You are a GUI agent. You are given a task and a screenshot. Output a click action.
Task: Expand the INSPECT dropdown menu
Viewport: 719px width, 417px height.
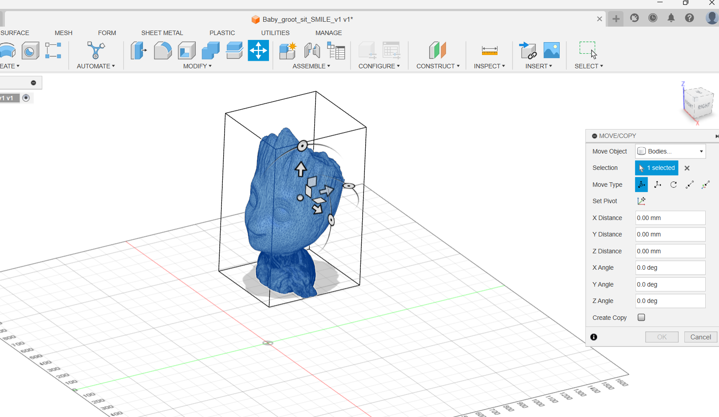(490, 66)
